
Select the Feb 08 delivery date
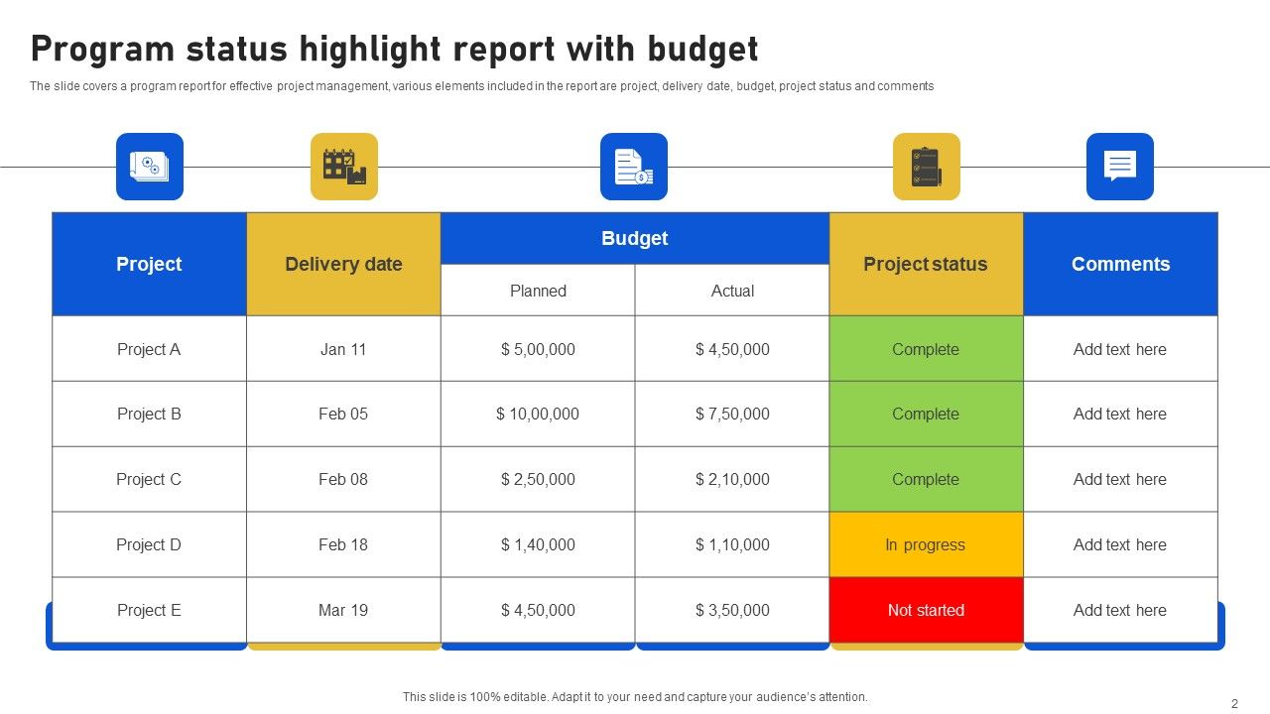pyautogui.click(x=343, y=479)
